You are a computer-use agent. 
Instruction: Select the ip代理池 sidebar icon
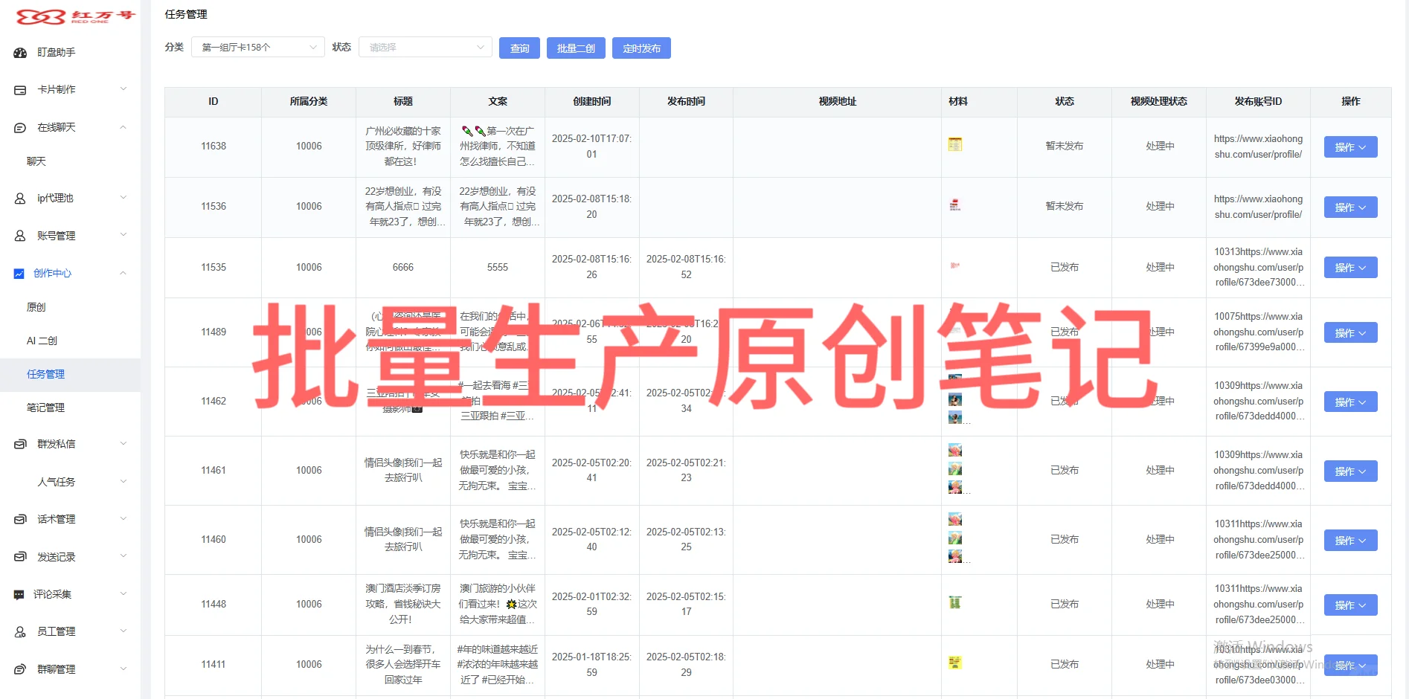point(19,198)
